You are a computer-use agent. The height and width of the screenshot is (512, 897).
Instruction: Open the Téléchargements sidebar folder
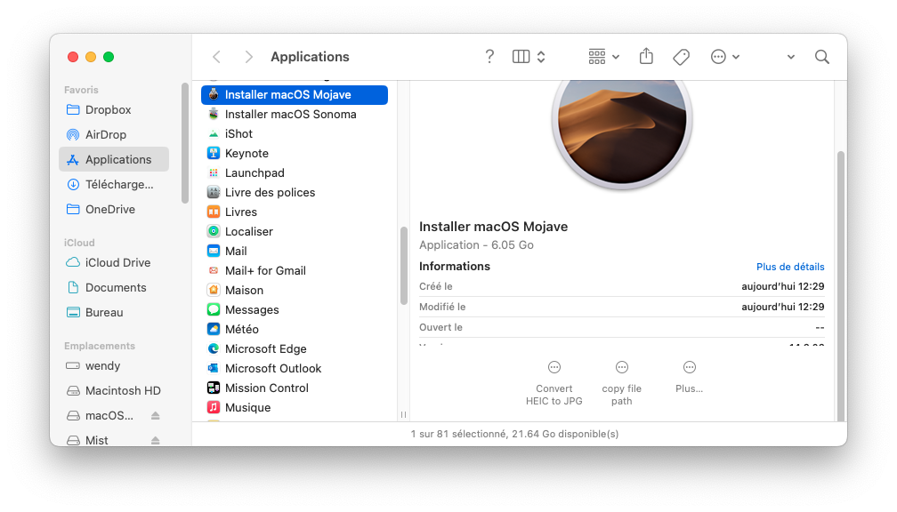(x=114, y=185)
